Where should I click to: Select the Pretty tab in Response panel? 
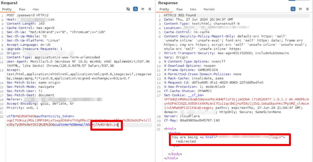point(164,9)
